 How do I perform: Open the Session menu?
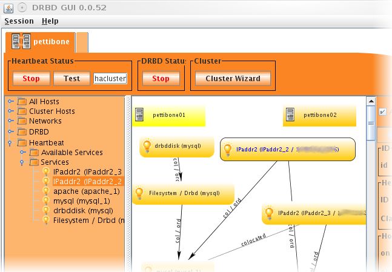(x=19, y=21)
